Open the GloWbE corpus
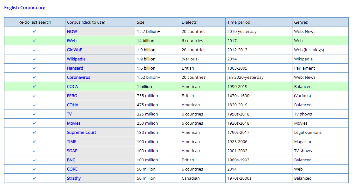 pyautogui.click(x=75, y=50)
